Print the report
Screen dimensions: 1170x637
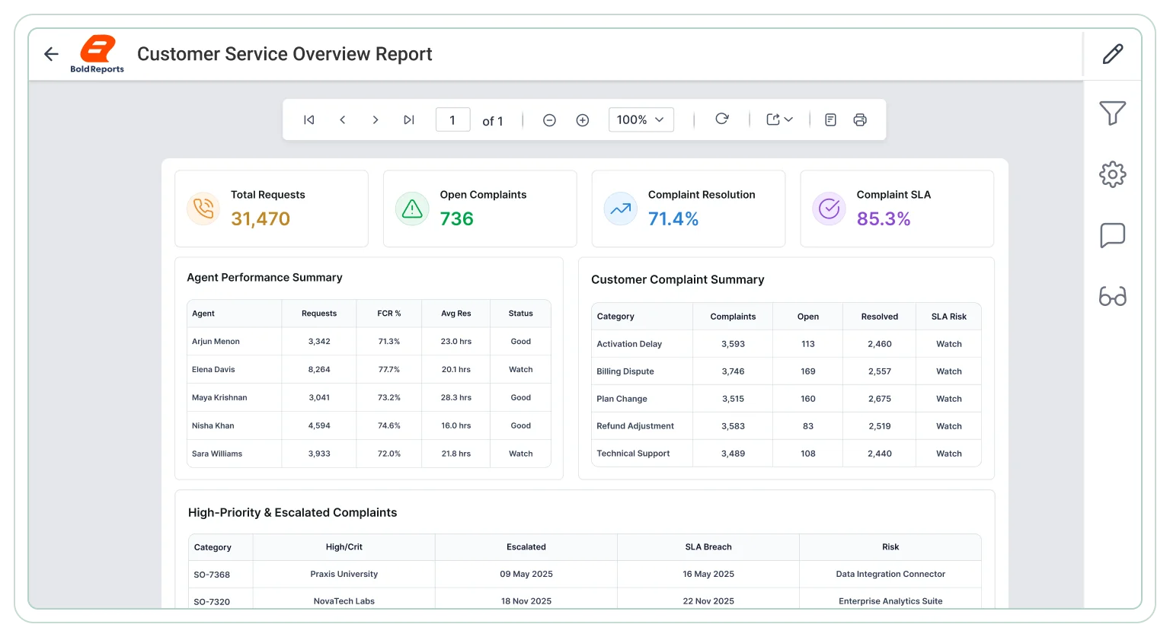click(860, 119)
